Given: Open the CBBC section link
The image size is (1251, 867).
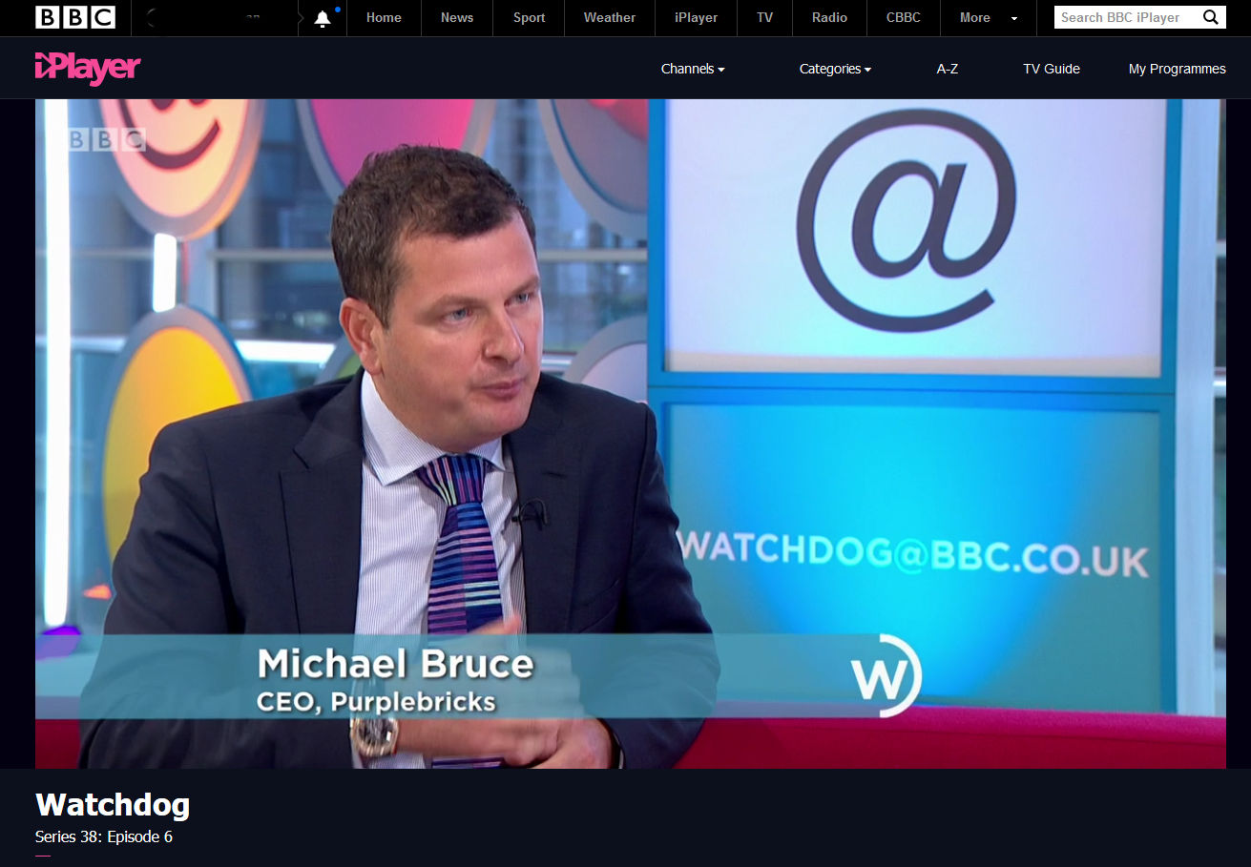Looking at the screenshot, I should 904,18.
